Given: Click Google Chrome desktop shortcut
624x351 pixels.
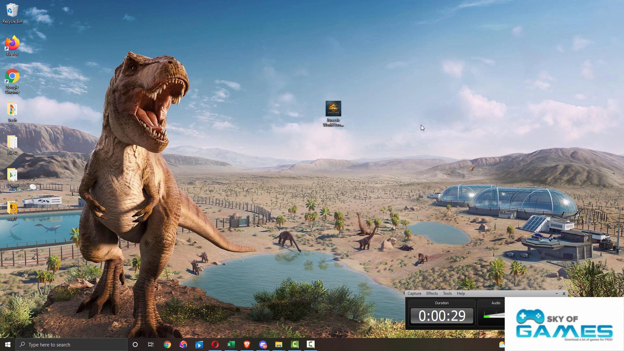Looking at the screenshot, I should (12, 81).
